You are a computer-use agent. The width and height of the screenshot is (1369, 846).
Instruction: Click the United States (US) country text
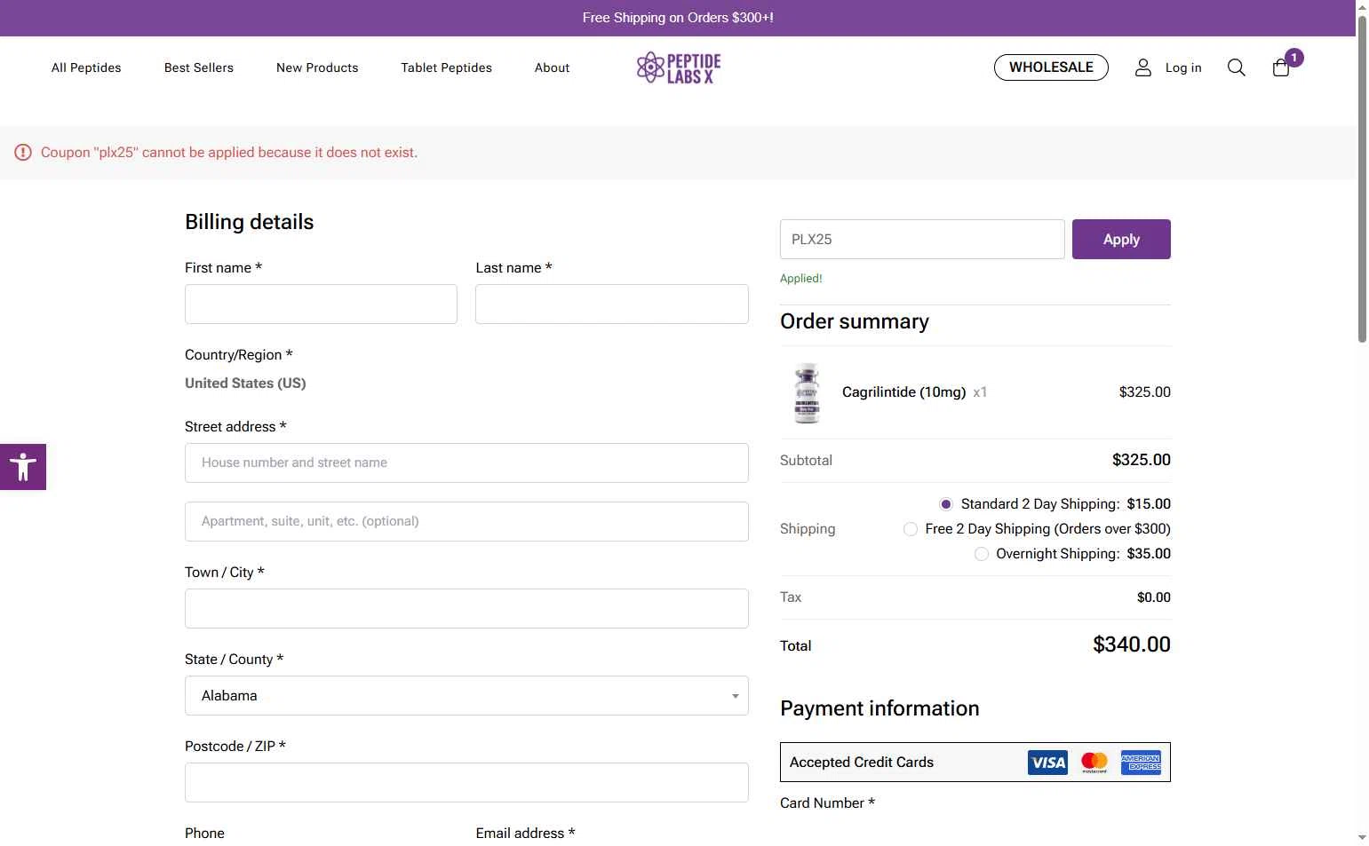[x=245, y=383]
